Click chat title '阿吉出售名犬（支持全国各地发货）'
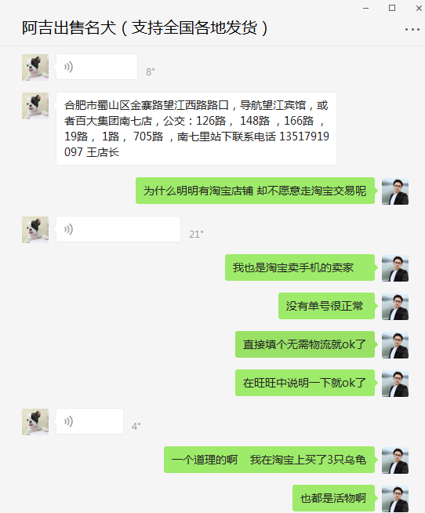This screenshot has height=513, width=425. [145, 27]
